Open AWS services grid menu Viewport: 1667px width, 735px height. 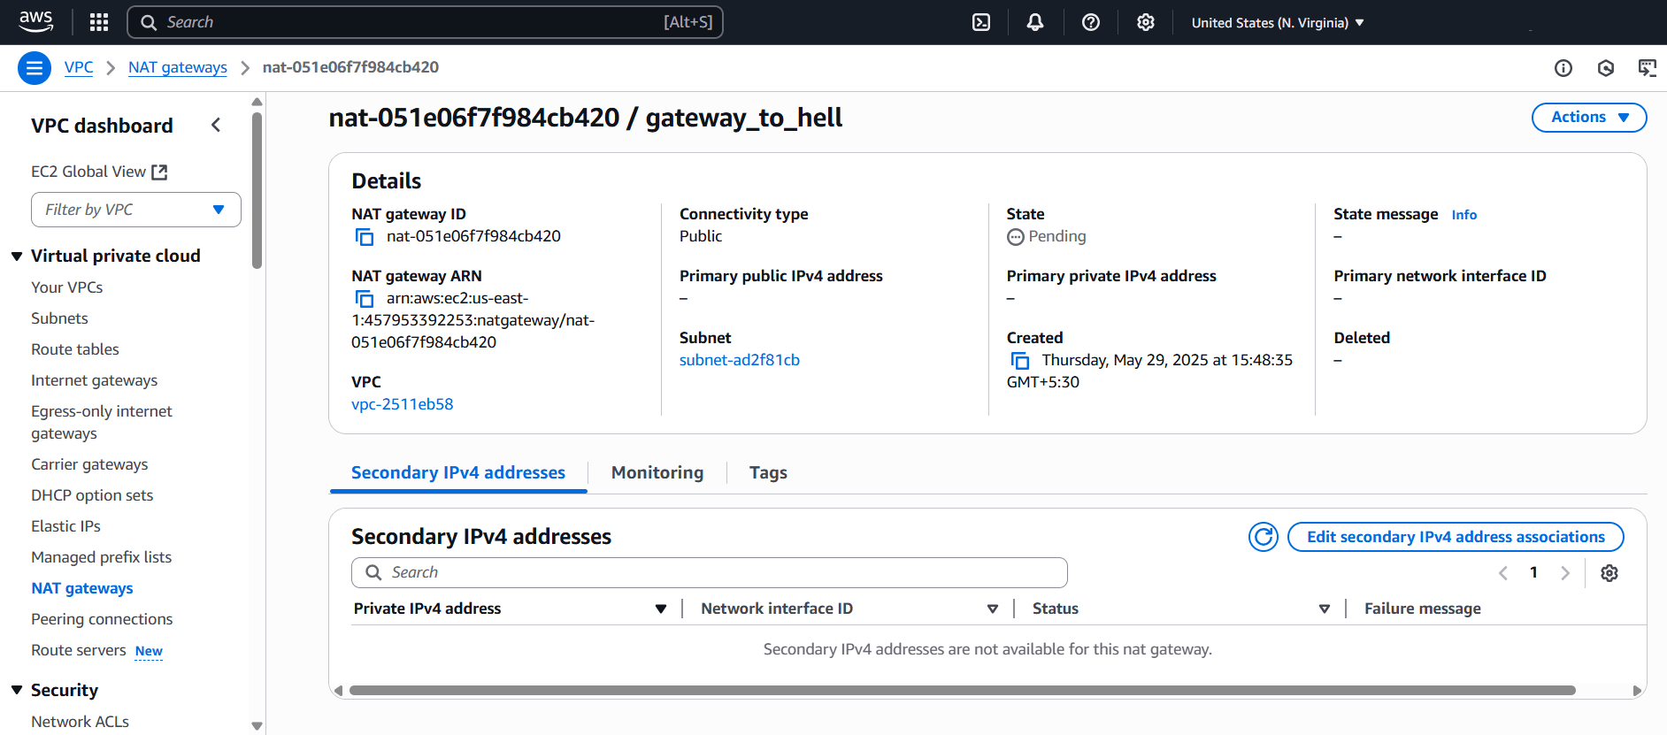coord(99,22)
